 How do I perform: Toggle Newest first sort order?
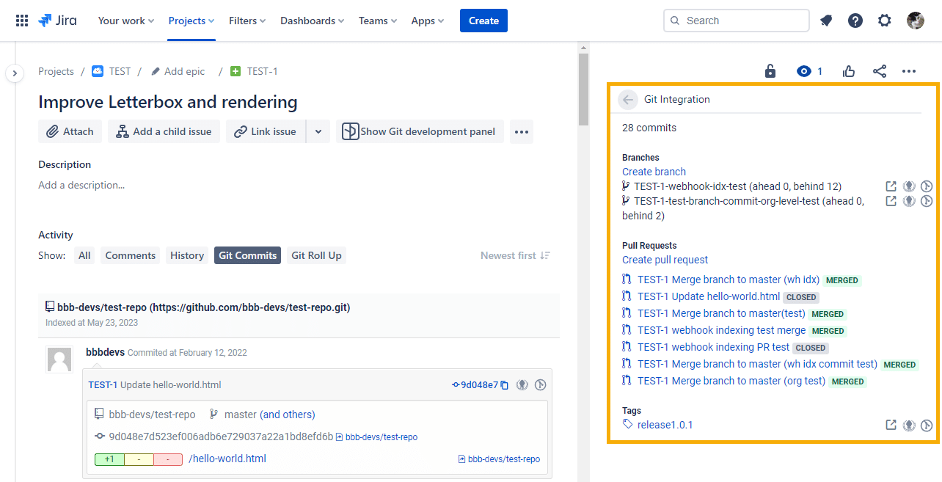[515, 255]
